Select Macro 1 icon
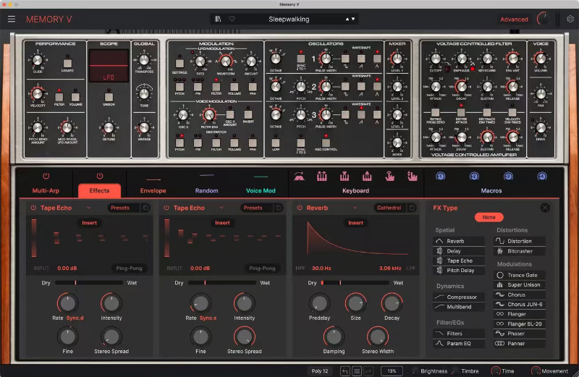 pos(440,177)
